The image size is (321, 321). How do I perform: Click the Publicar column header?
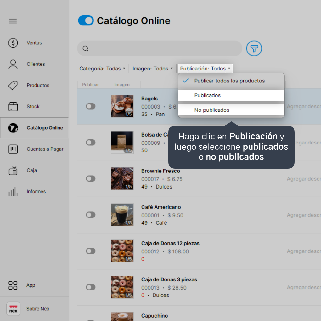pyautogui.click(x=91, y=85)
